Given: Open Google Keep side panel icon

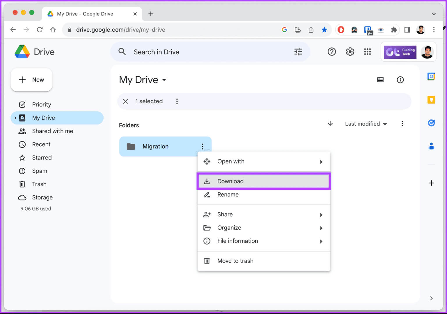Looking at the screenshot, I should [x=431, y=100].
